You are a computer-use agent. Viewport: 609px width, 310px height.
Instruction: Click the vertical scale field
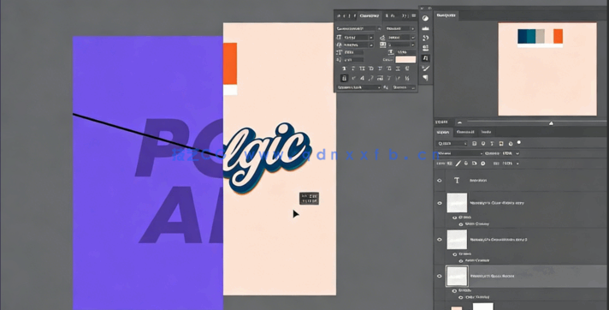pyautogui.click(x=354, y=52)
